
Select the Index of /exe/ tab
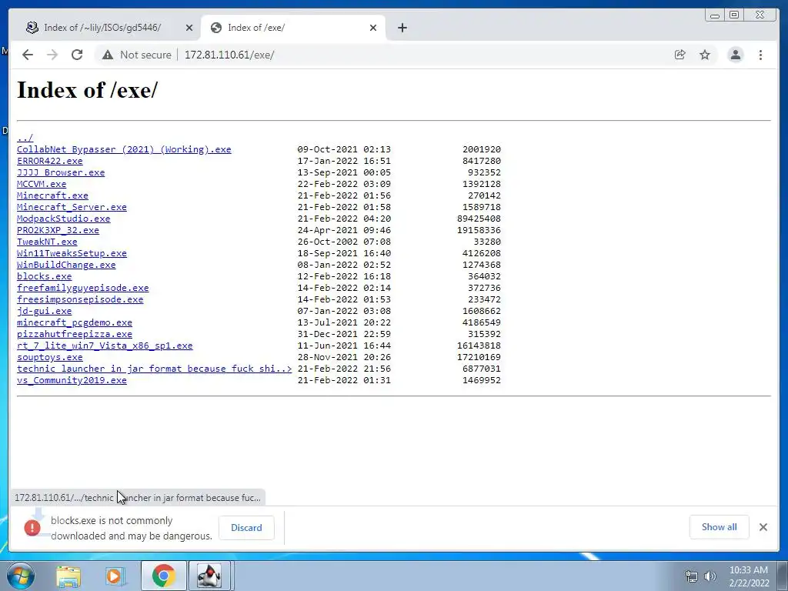click(x=293, y=28)
